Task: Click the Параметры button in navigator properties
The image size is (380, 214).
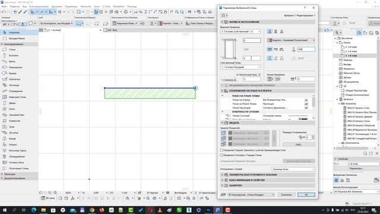Action: click(x=356, y=168)
